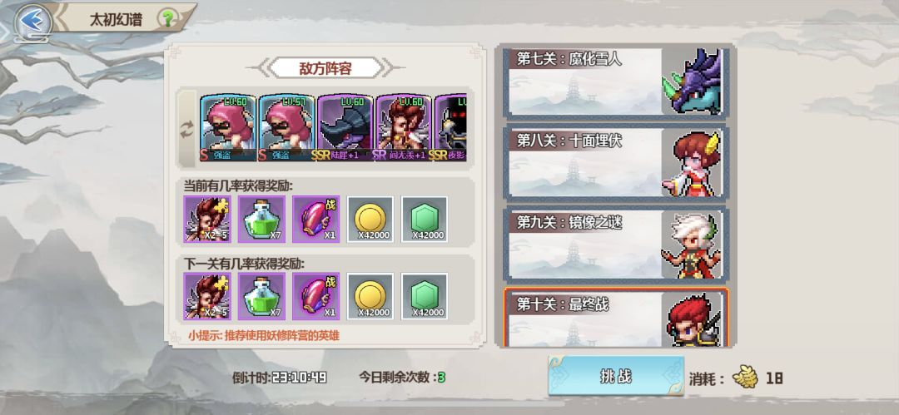Image resolution: width=899 pixels, height=415 pixels.
Task: Open the green question mark help
Action: point(167,19)
